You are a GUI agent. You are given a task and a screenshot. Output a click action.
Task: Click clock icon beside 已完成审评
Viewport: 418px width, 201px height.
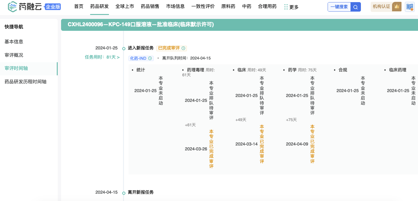(x=183, y=48)
